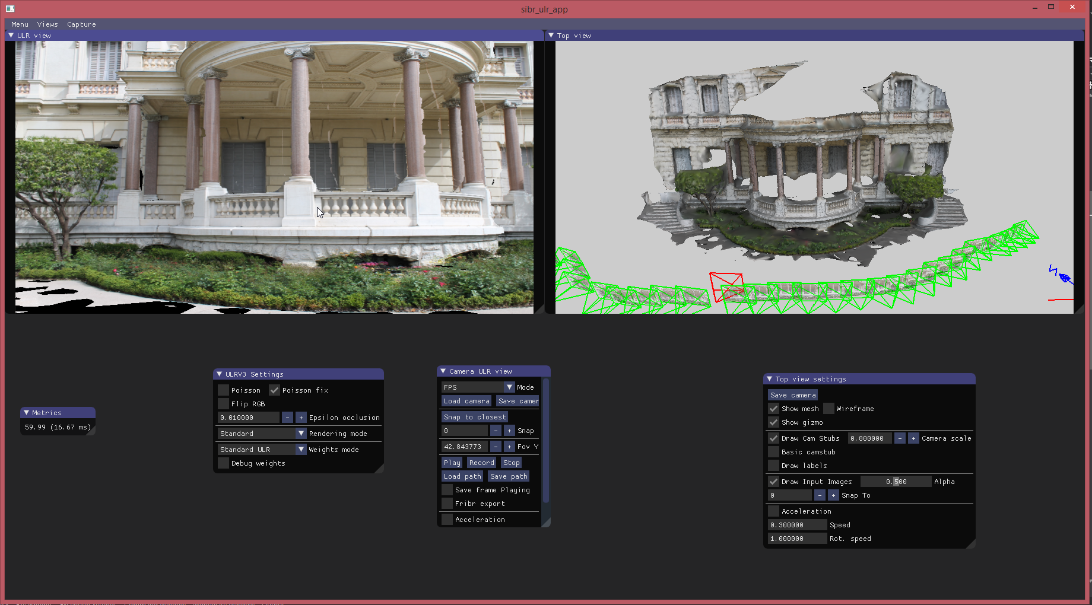Image resolution: width=1092 pixels, height=605 pixels.
Task: Decrease Camera scale with the minus button
Action: click(900, 438)
